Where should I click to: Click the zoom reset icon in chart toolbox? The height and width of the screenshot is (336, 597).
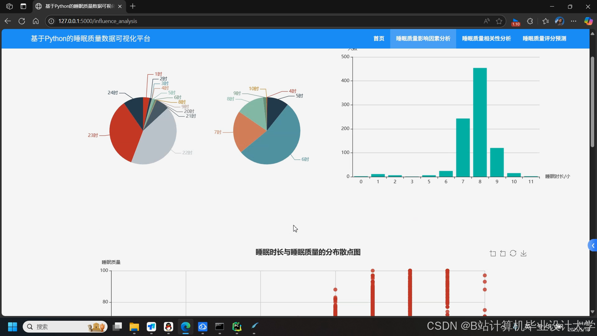click(x=503, y=254)
